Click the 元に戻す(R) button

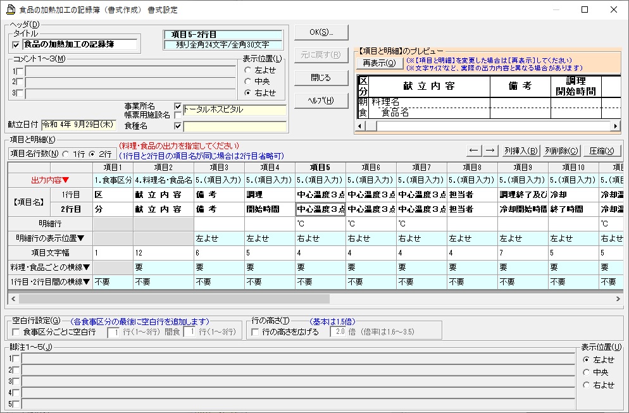321,55
